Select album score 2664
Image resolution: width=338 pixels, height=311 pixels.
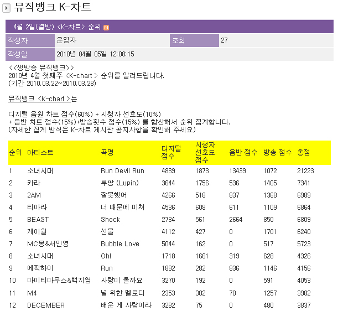236,220
